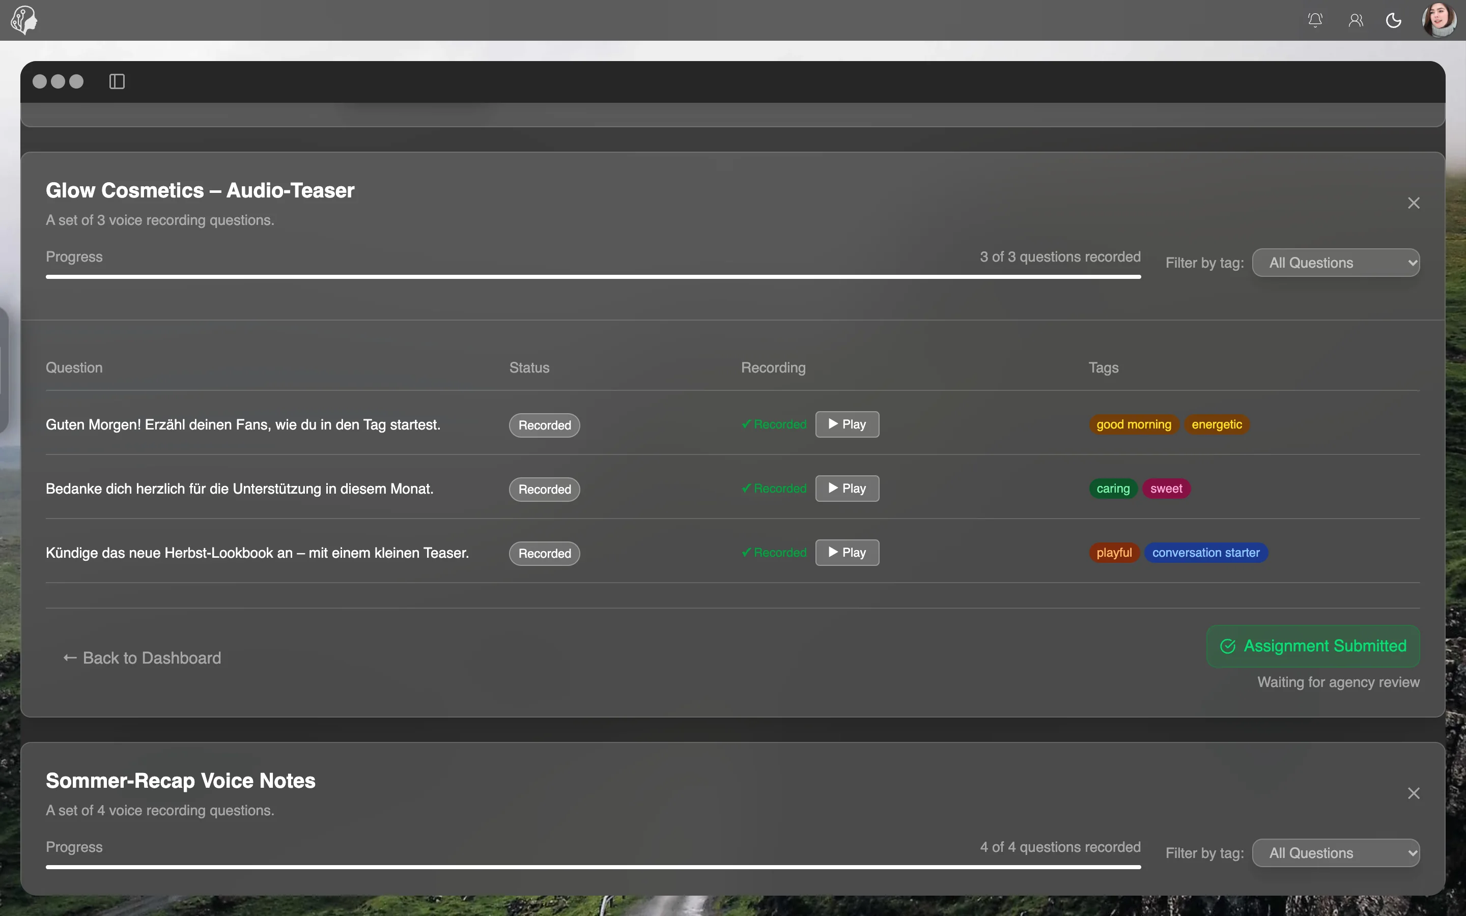The width and height of the screenshot is (1466, 916).
Task: Click the Question column header
Action: pyautogui.click(x=74, y=368)
